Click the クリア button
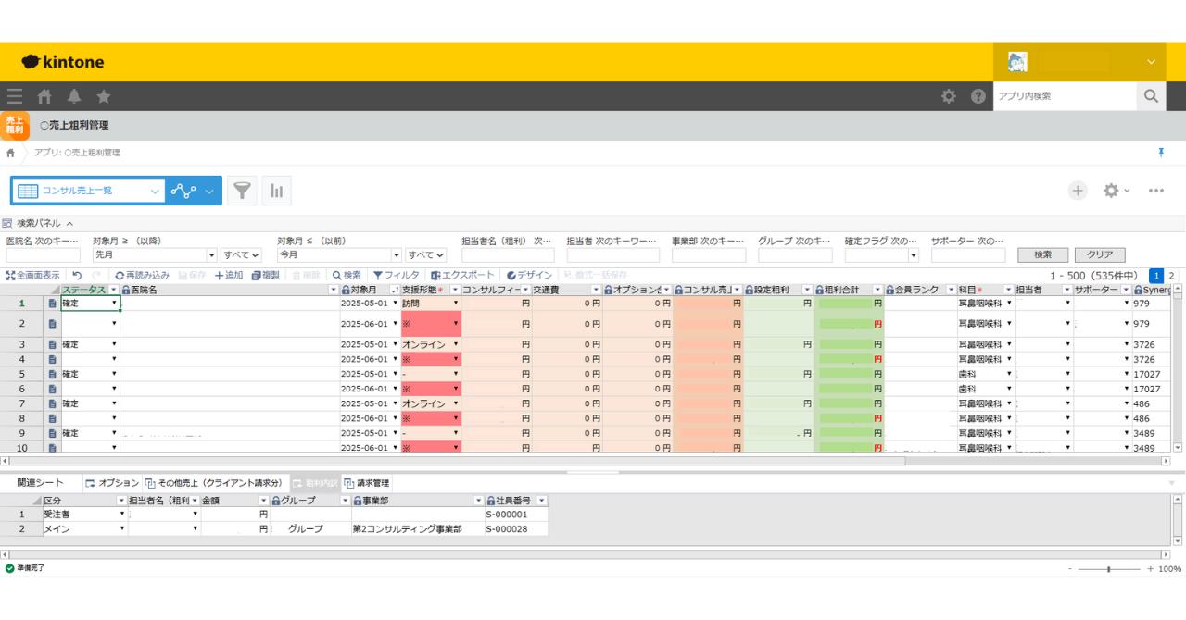The image size is (1186, 620). (1100, 254)
